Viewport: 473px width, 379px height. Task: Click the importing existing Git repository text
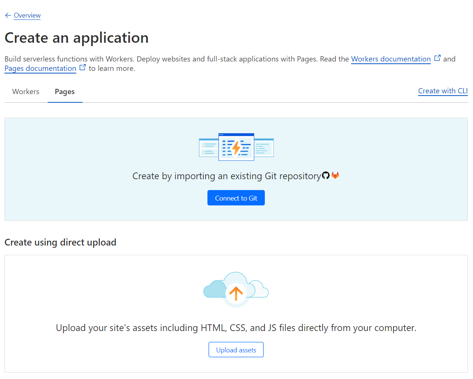pyautogui.click(x=227, y=176)
